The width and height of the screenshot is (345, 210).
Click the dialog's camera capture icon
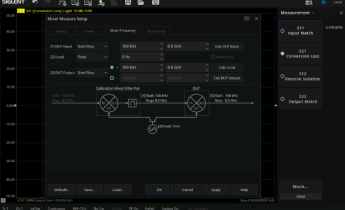pos(247,18)
